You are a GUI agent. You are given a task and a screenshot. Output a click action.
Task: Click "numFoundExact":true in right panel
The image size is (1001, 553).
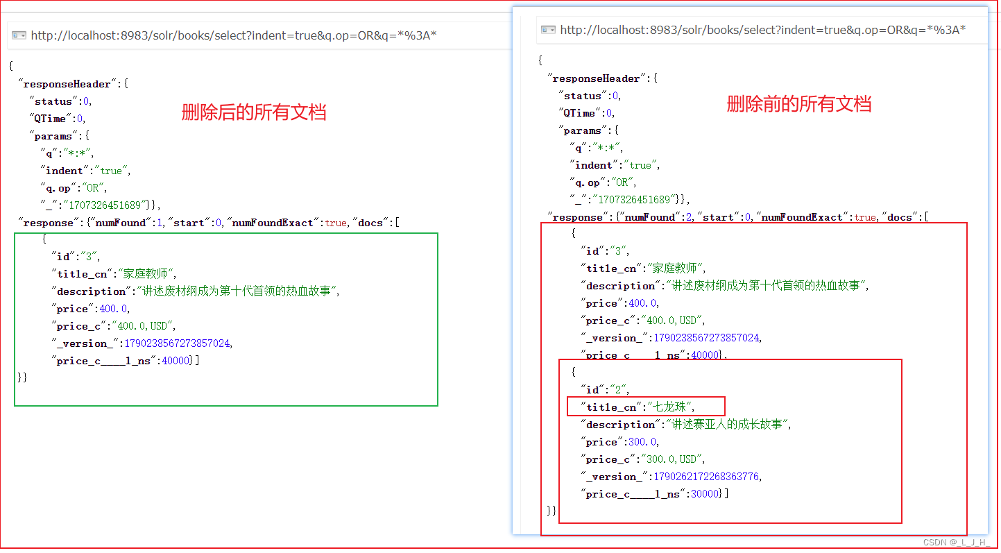coord(816,217)
